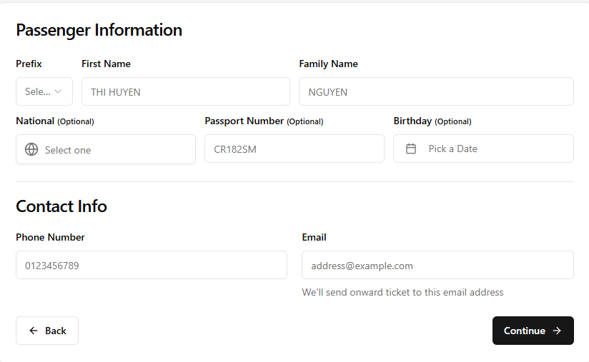Click the National (Optional) label
The width and height of the screenshot is (589, 362).
(55, 121)
